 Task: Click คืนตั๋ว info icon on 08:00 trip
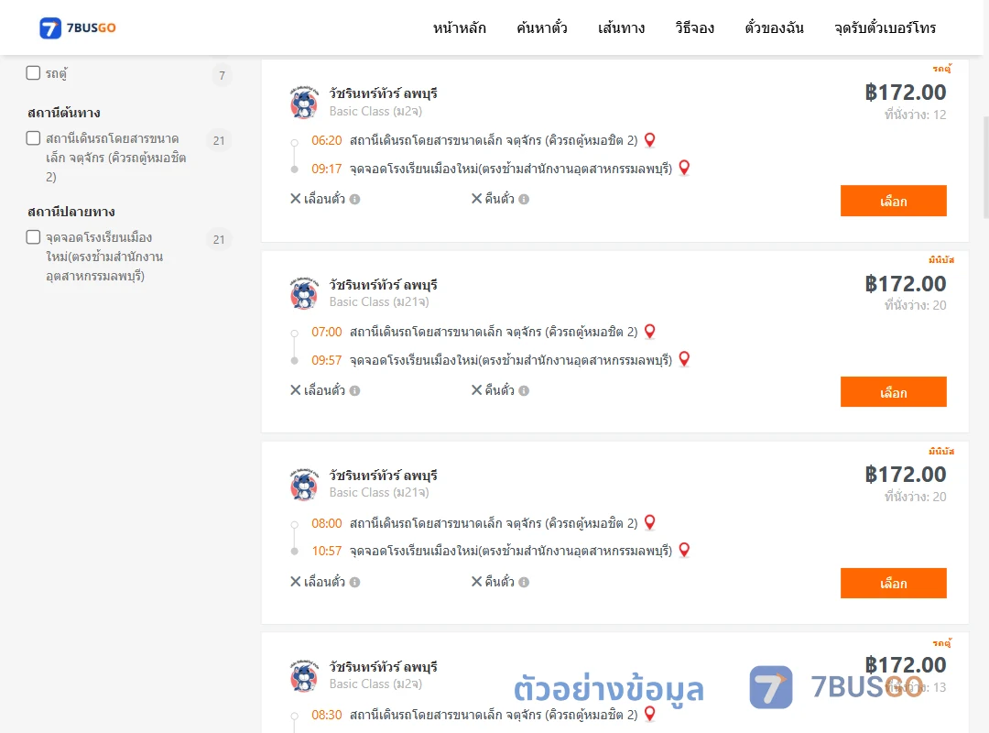tap(524, 582)
